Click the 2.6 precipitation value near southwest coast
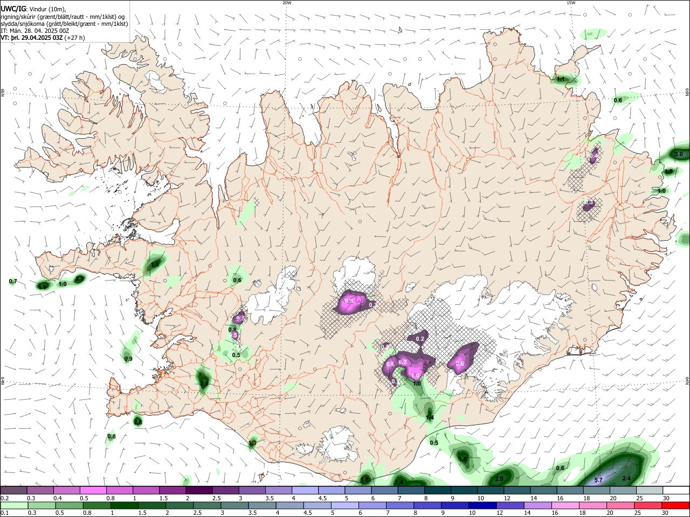The image size is (690, 517). (138, 422)
